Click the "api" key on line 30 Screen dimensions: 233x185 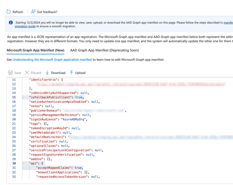point(33,163)
